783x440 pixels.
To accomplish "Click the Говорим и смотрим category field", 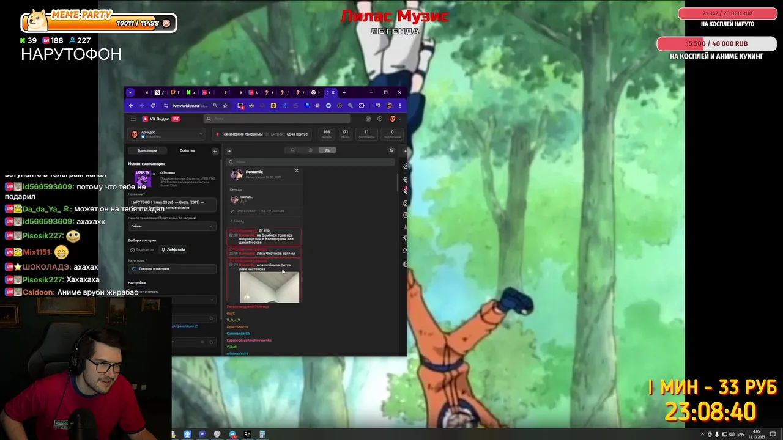I will [x=172, y=269].
